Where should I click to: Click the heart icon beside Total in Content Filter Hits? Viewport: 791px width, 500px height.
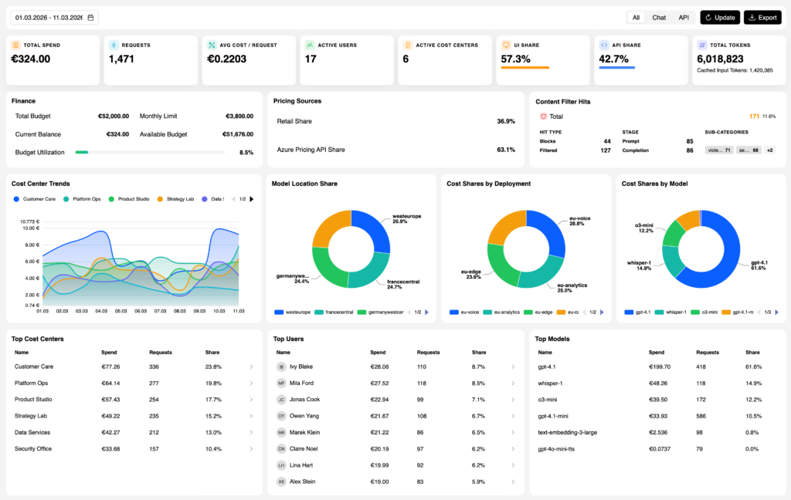pos(543,117)
